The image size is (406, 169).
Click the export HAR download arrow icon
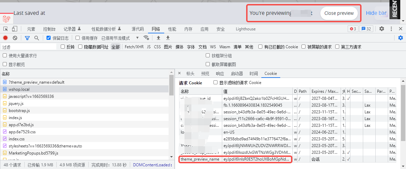pos(168,38)
